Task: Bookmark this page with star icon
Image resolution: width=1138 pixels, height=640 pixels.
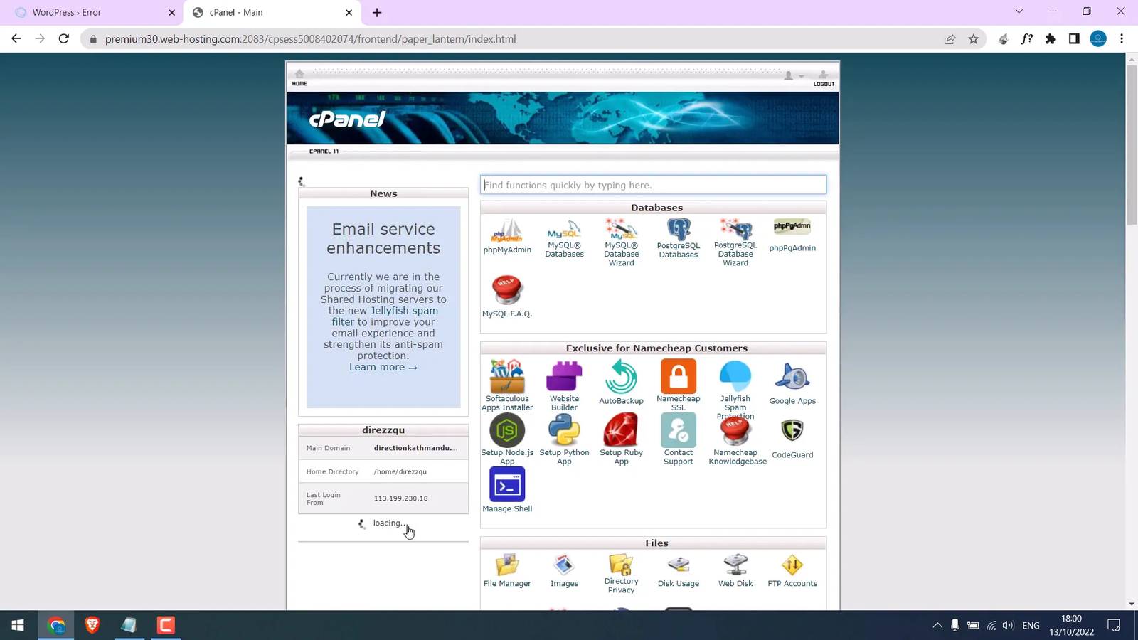Action: 974,39
